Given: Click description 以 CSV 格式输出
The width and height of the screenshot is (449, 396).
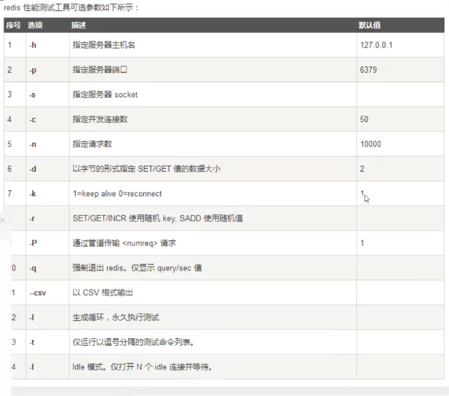Looking at the screenshot, I should [x=103, y=293].
